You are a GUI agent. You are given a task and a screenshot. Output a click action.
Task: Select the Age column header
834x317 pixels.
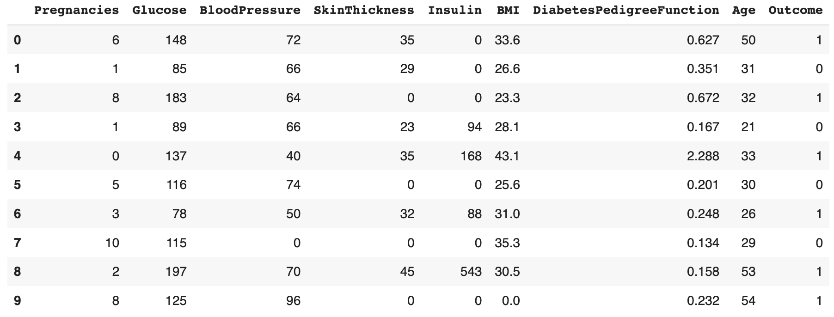[x=743, y=10]
